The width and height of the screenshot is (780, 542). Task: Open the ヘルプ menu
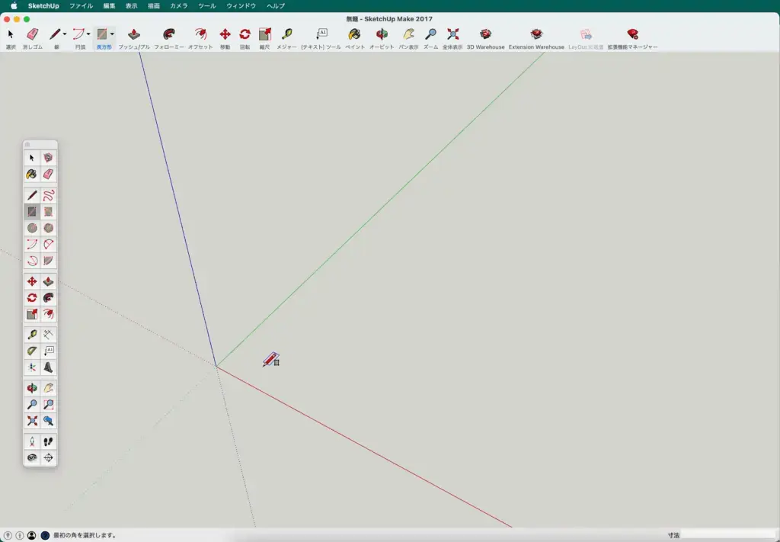[x=276, y=6]
